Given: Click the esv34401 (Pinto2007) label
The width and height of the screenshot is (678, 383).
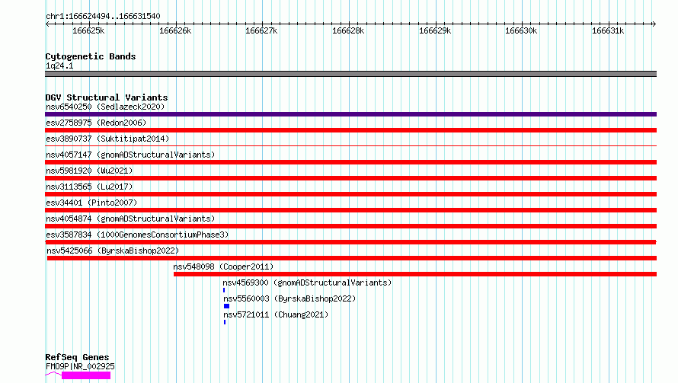Looking at the screenshot, I should [x=91, y=203].
